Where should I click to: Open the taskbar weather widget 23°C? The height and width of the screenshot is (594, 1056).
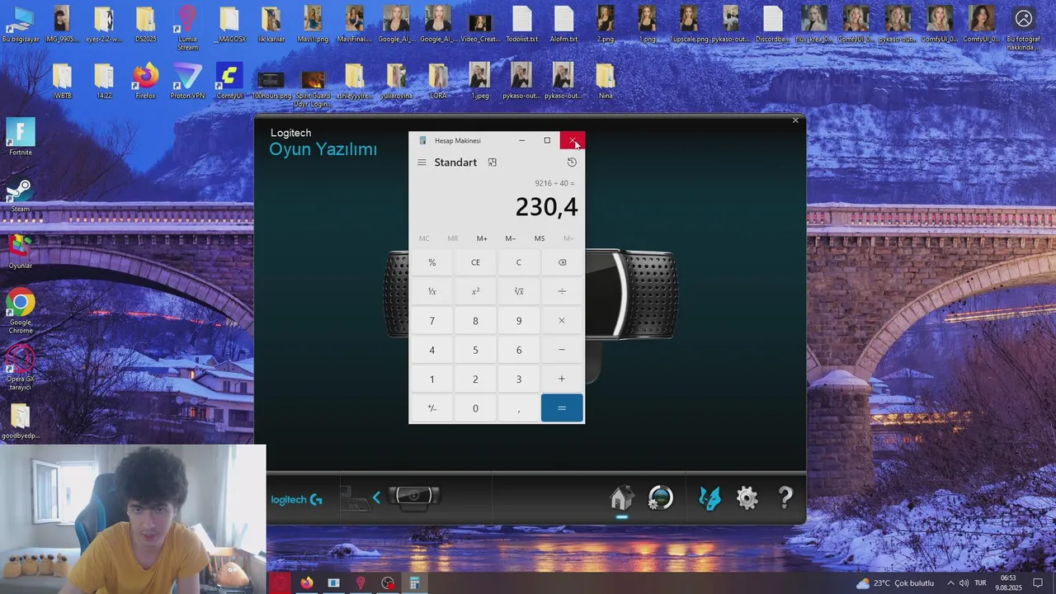click(x=894, y=583)
